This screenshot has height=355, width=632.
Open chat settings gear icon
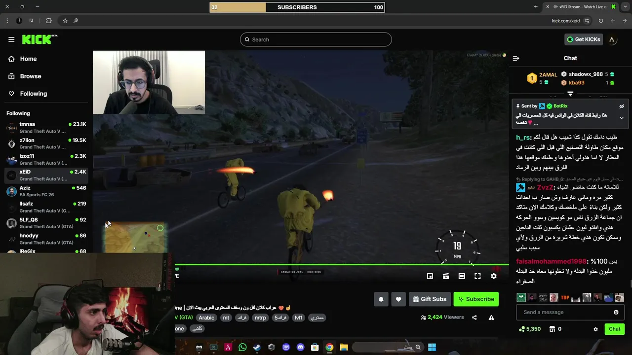pos(595,329)
